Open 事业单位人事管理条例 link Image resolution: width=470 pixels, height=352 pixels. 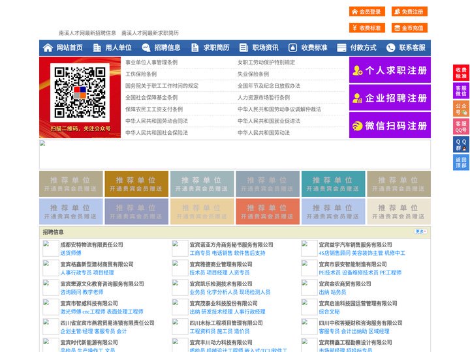[x=151, y=63]
